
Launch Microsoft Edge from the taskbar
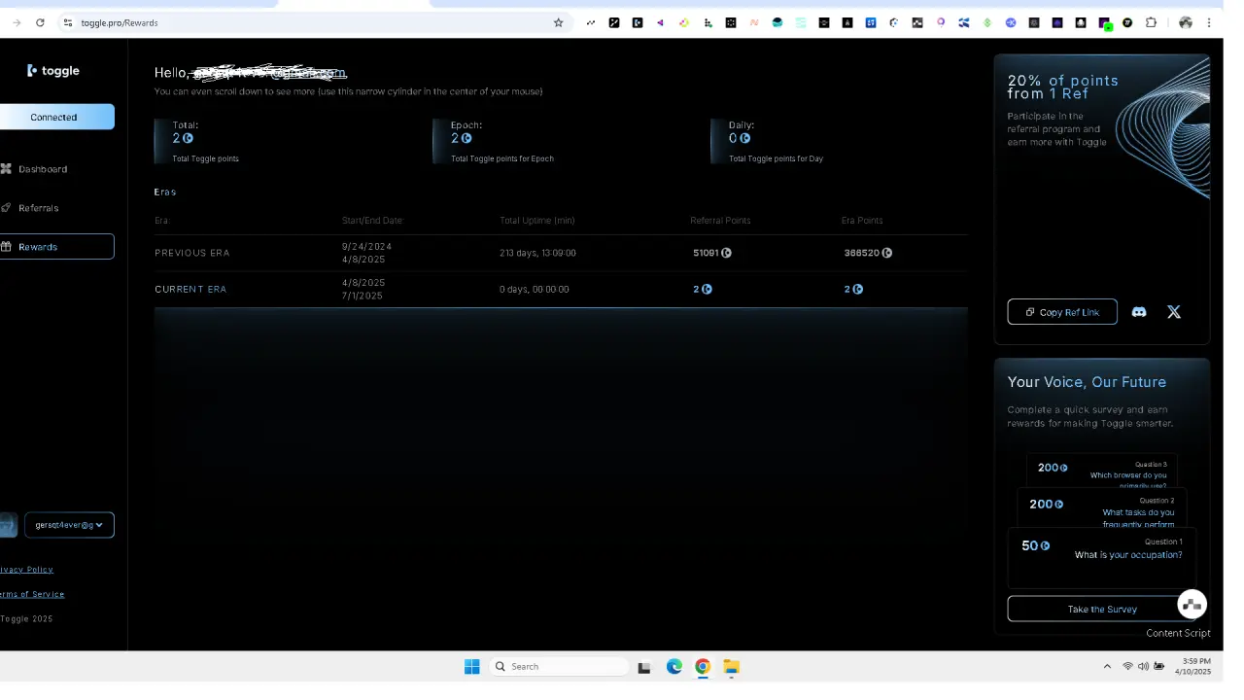point(674,666)
